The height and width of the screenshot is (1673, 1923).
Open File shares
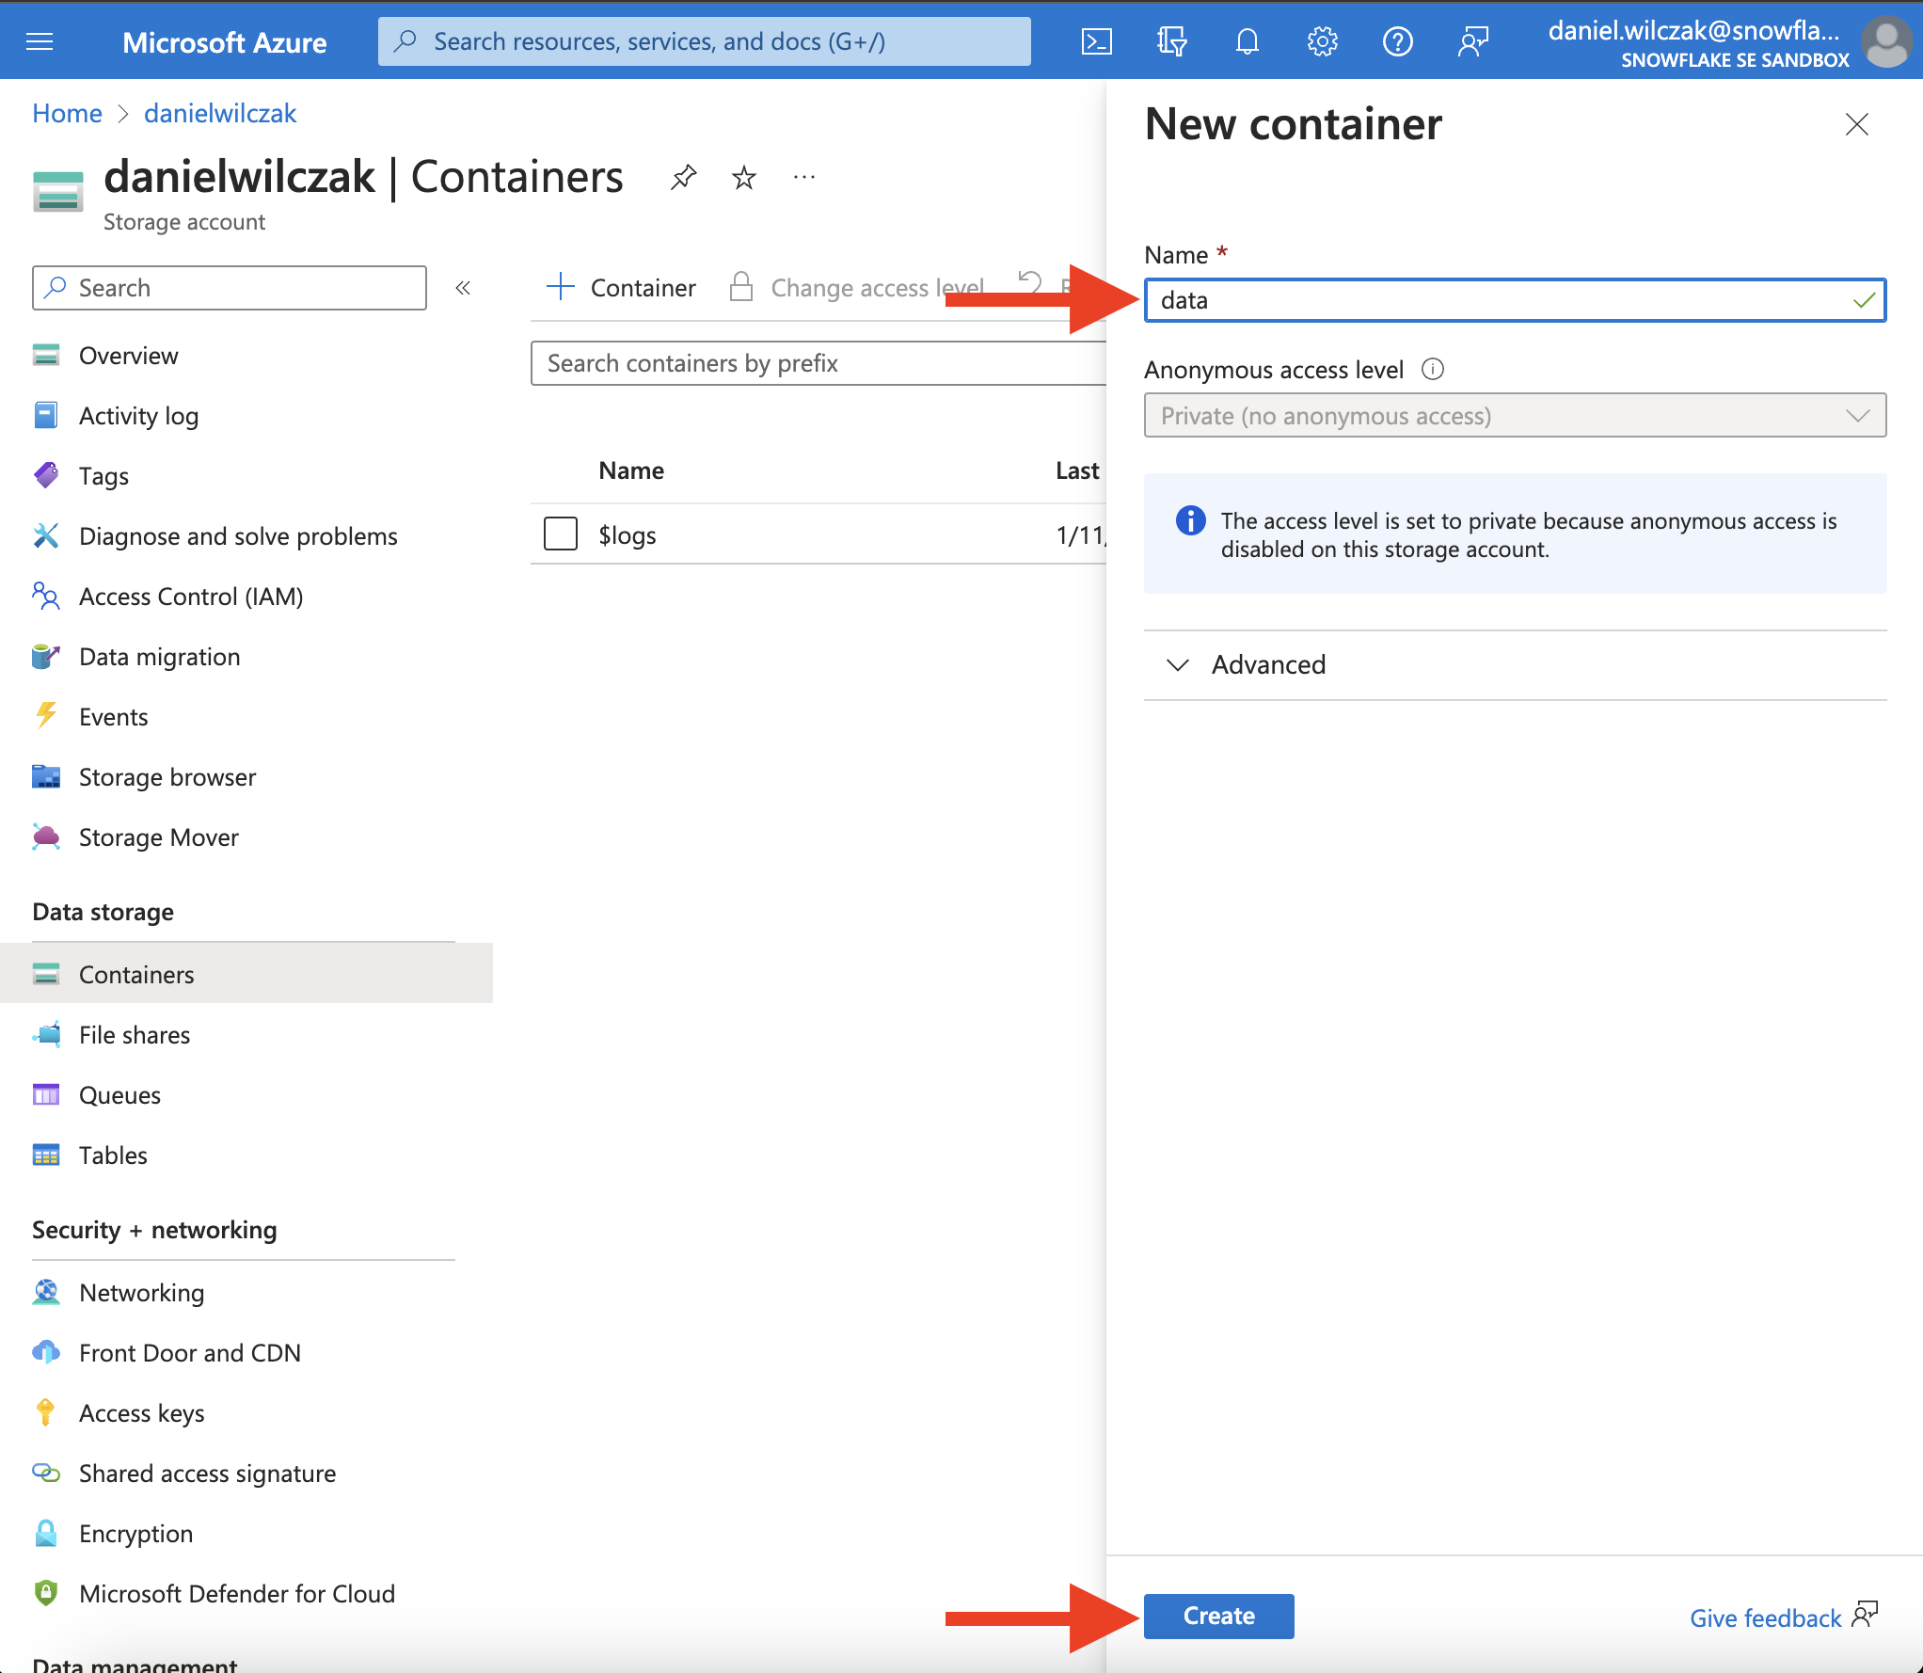pyautogui.click(x=135, y=1035)
